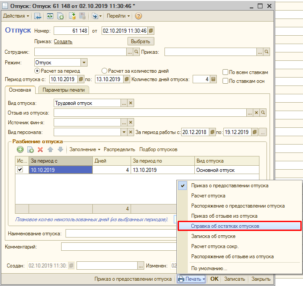Viewport: 303px width, 286px height.
Task: Click the Создать link next to Приказ
Action: tap(63, 41)
